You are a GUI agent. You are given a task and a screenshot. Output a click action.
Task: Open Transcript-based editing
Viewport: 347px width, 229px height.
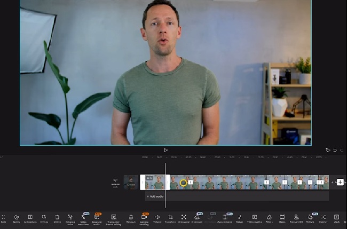pos(114,219)
